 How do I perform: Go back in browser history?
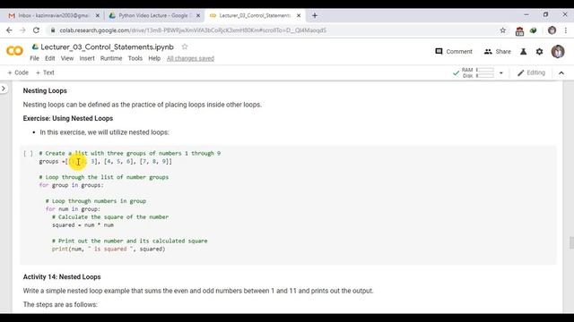[9, 30]
